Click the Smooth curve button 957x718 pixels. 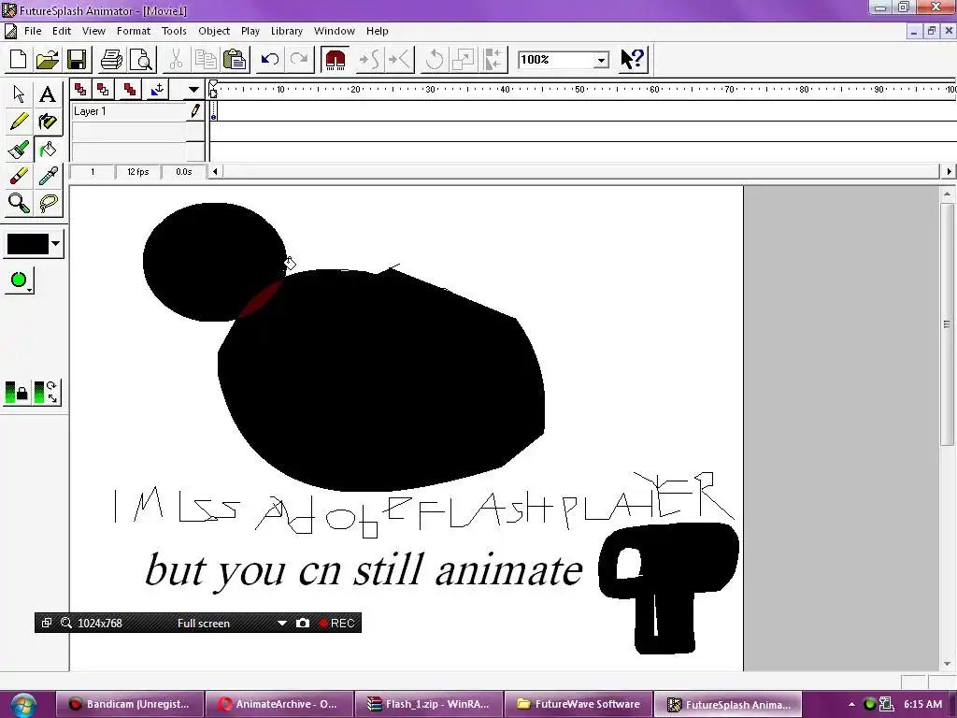click(369, 59)
